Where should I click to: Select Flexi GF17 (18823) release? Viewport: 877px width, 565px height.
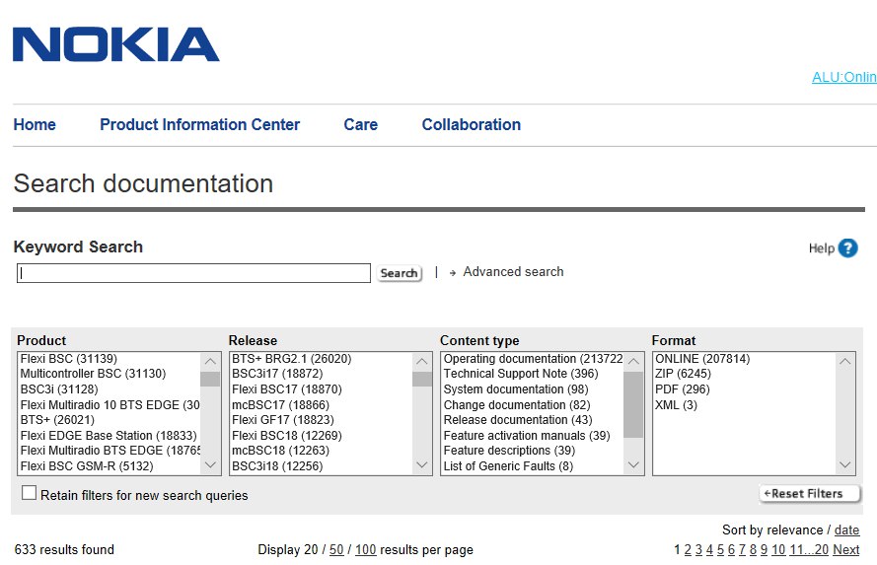(x=282, y=420)
